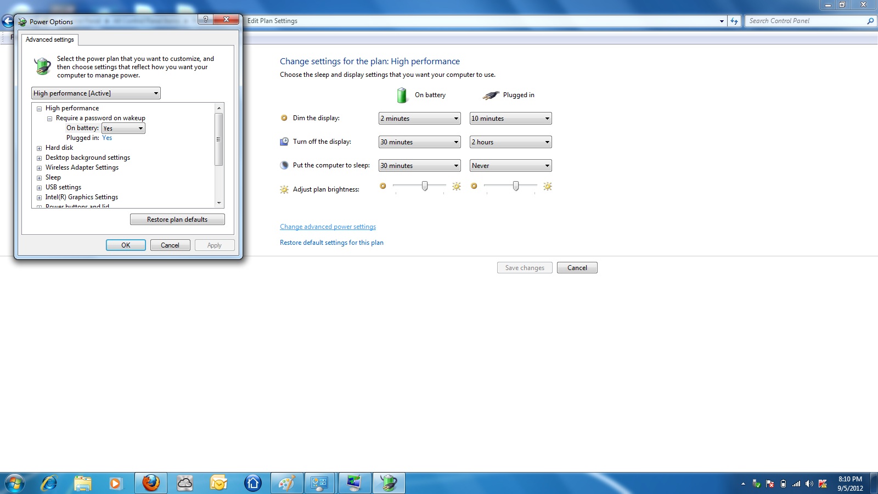Click the Plugged in: Yes value link
878x494 pixels.
tap(107, 138)
